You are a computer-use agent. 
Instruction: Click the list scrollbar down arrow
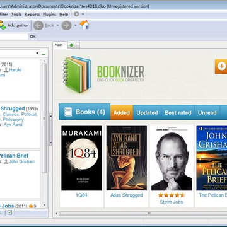pyautogui.click(x=44, y=205)
